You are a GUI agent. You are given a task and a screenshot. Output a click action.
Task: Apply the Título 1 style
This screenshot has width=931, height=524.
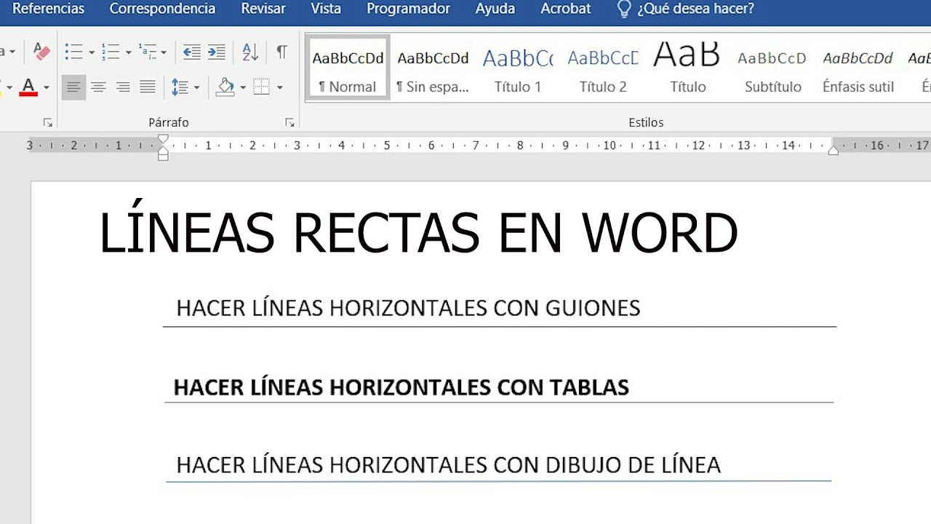(x=517, y=71)
